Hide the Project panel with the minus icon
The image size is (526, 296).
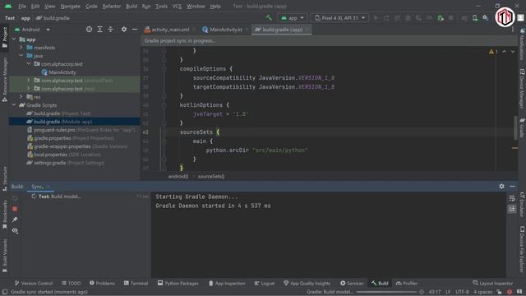click(135, 30)
